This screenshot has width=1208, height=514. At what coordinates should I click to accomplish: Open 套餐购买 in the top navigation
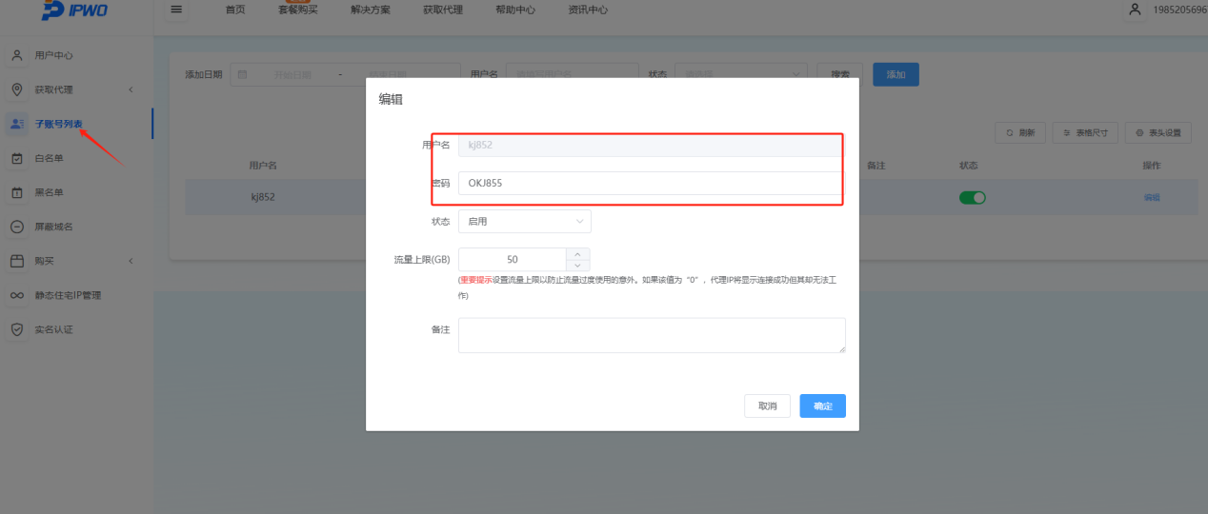(297, 10)
